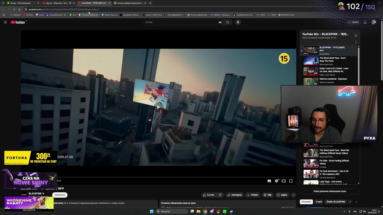Open the Windows Start menu
The height and width of the screenshot is (215, 383).
pos(152,211)
